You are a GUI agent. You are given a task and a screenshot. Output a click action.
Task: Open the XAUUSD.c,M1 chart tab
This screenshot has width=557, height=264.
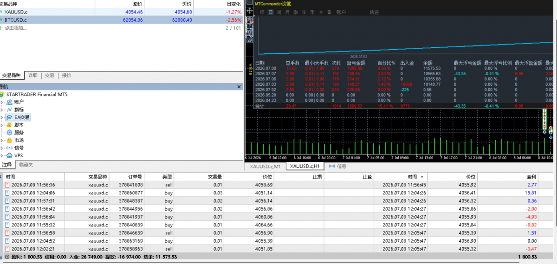tap(265, 166)
